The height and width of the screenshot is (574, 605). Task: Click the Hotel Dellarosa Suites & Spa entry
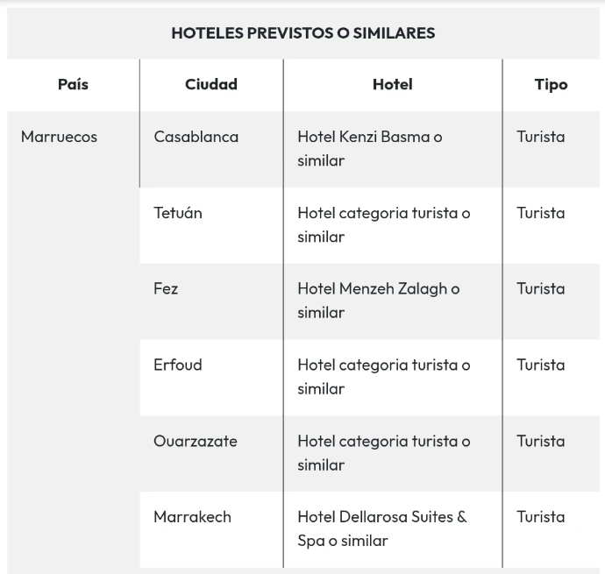click(381, 528)
